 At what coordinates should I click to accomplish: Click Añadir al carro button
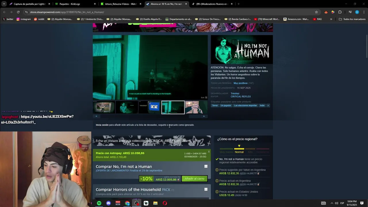(x=194, y=179)
